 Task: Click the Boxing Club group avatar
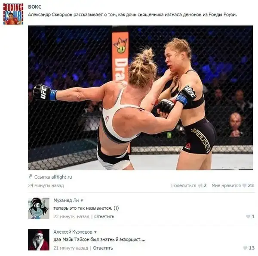tap(13, 14)
